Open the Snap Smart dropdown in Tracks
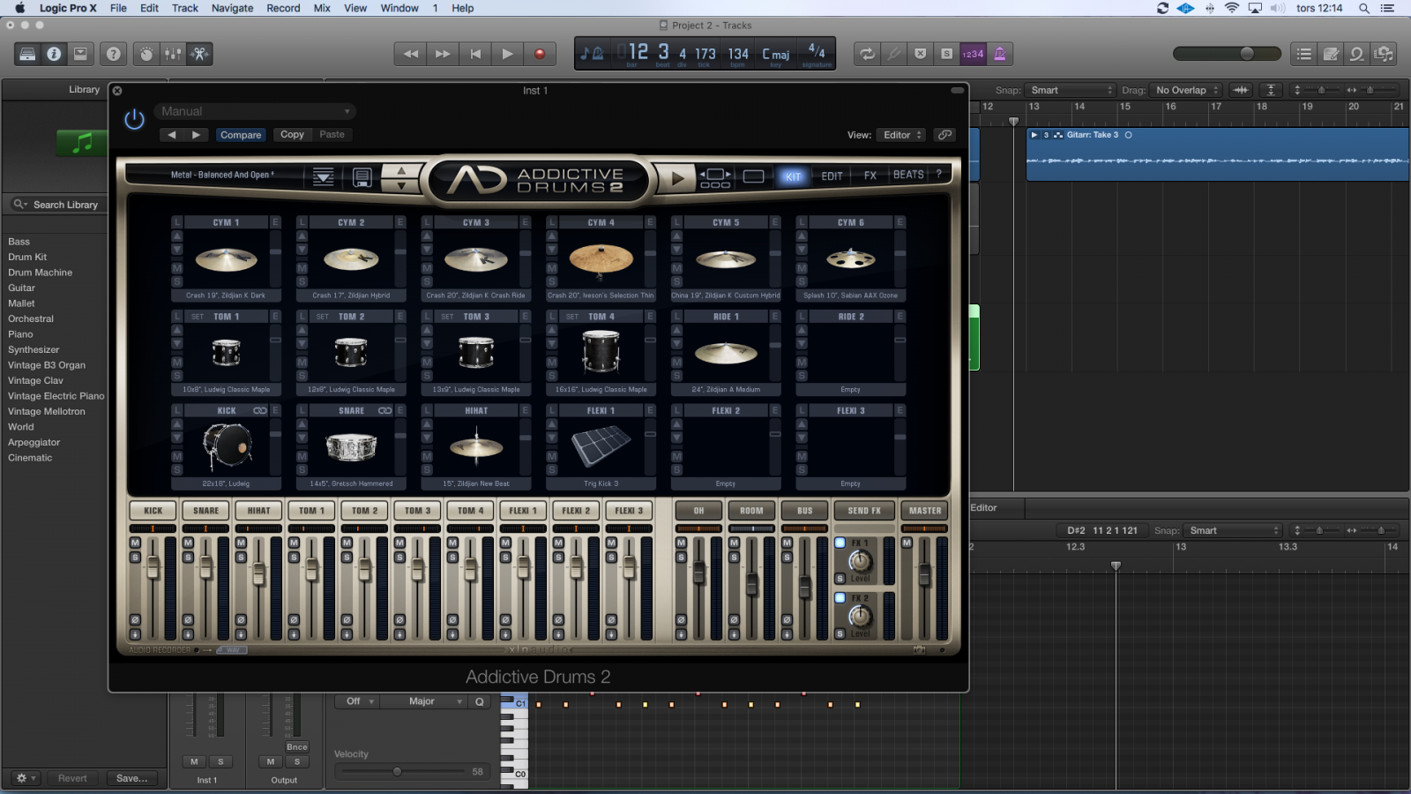Screen dimensions: 1411x794 click(x=1071, y=90)
